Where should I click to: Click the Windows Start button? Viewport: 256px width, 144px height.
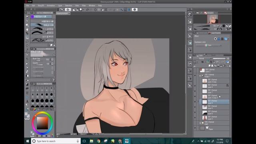28,141
